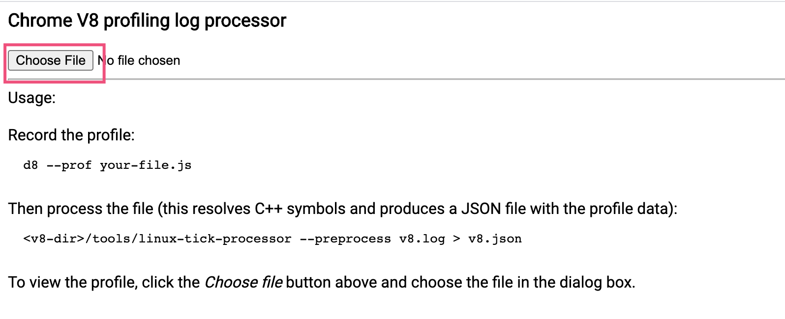
Task: Click the "Chrome V8 profiling log processor" heading
Action: click(x=147, y=21)
